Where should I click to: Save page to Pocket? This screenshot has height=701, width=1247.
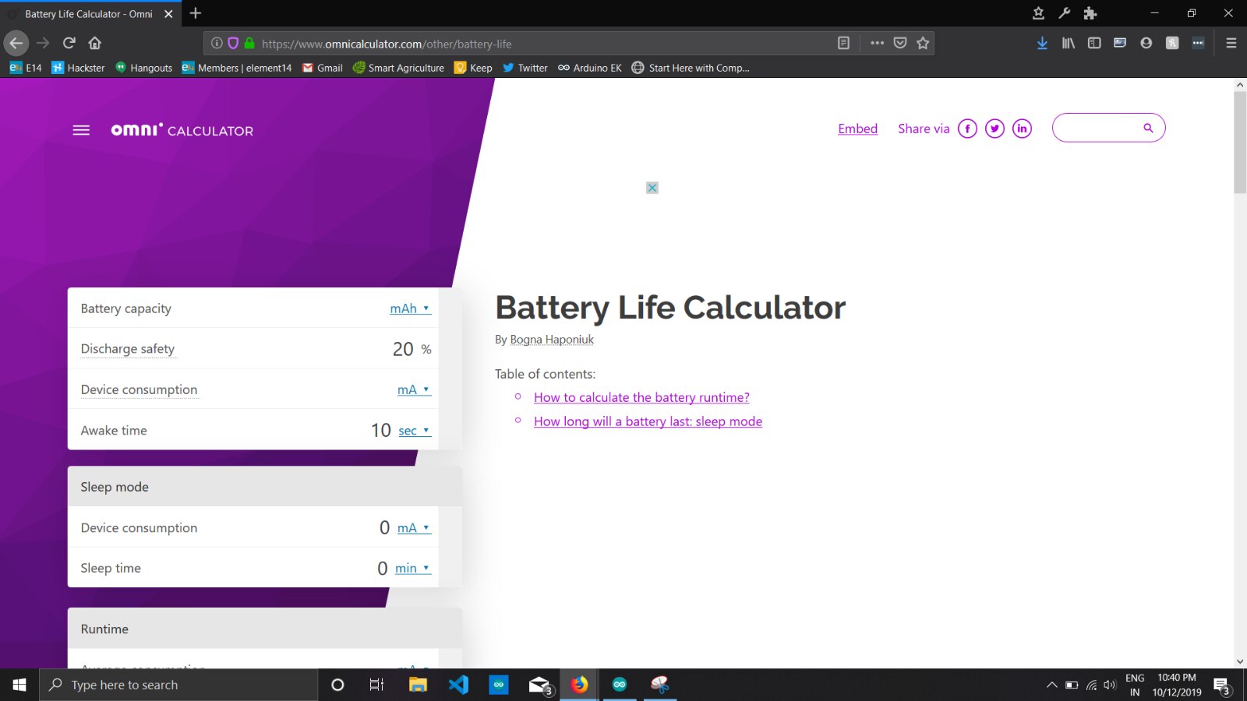coord(900,44)
